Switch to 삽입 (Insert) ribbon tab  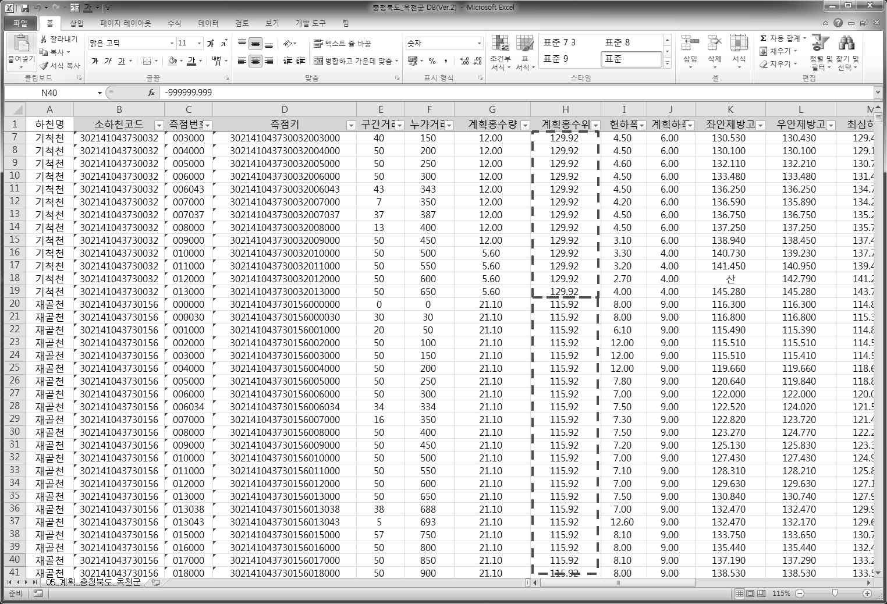[77, 23]
